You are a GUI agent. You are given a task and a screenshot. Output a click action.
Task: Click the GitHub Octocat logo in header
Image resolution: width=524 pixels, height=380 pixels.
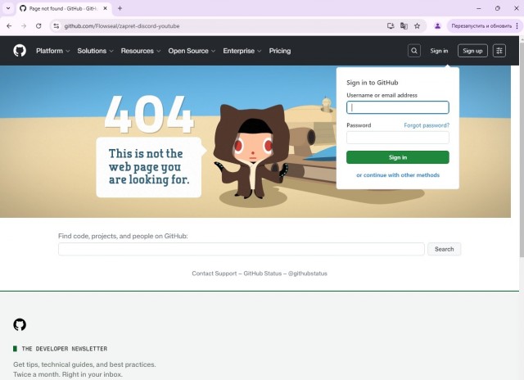(x=20, y=51)
